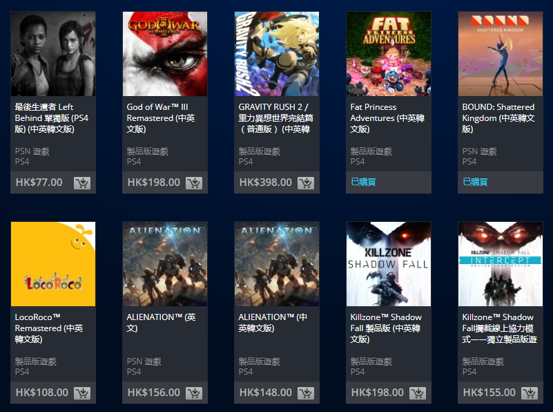Add LocoRoco Remastered to cart
The image size is (553, 412).
[x=82, y=393]
